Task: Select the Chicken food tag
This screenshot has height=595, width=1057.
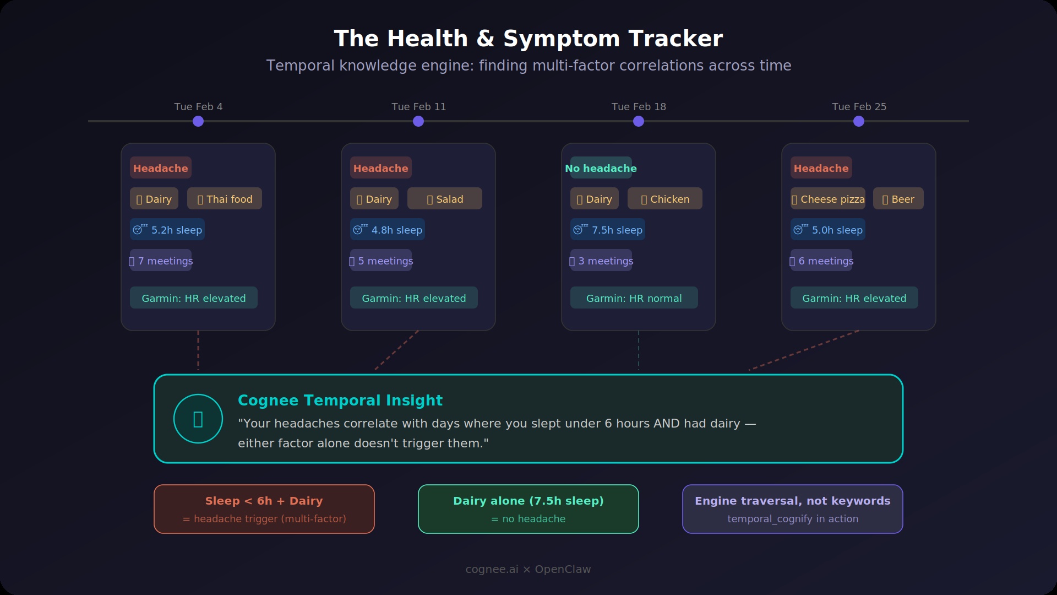Action: [665, 199]
